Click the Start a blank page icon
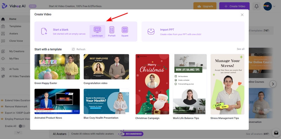This screenshot has width=281, height=139. pyautogui.click(x=44, y=31)
